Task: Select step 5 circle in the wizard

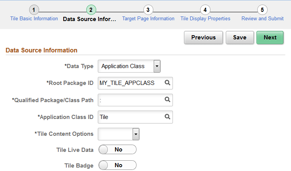Action: [262, 10]
